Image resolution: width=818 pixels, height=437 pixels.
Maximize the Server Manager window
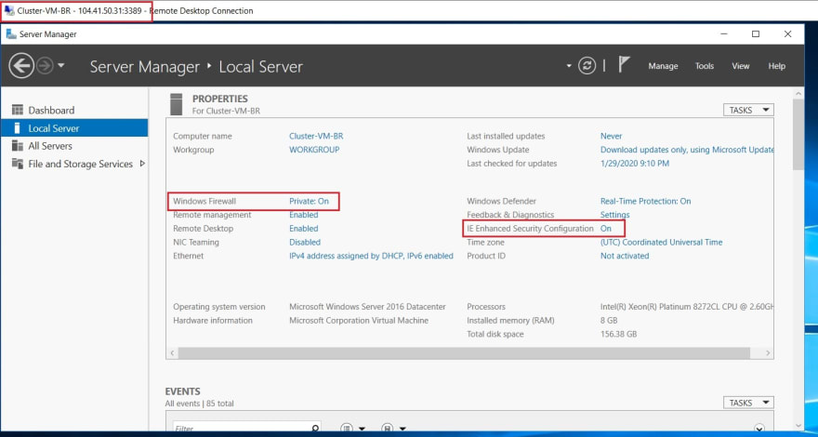tap(756, 33)
